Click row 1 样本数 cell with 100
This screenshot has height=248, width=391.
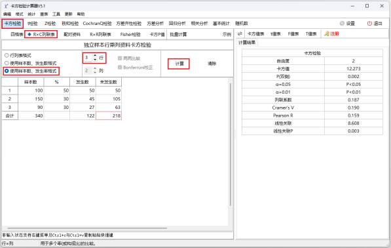point(31,91)
